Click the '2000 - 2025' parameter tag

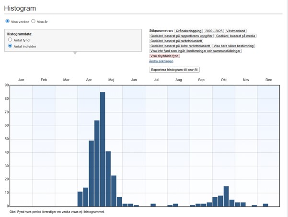coord(214,31)
